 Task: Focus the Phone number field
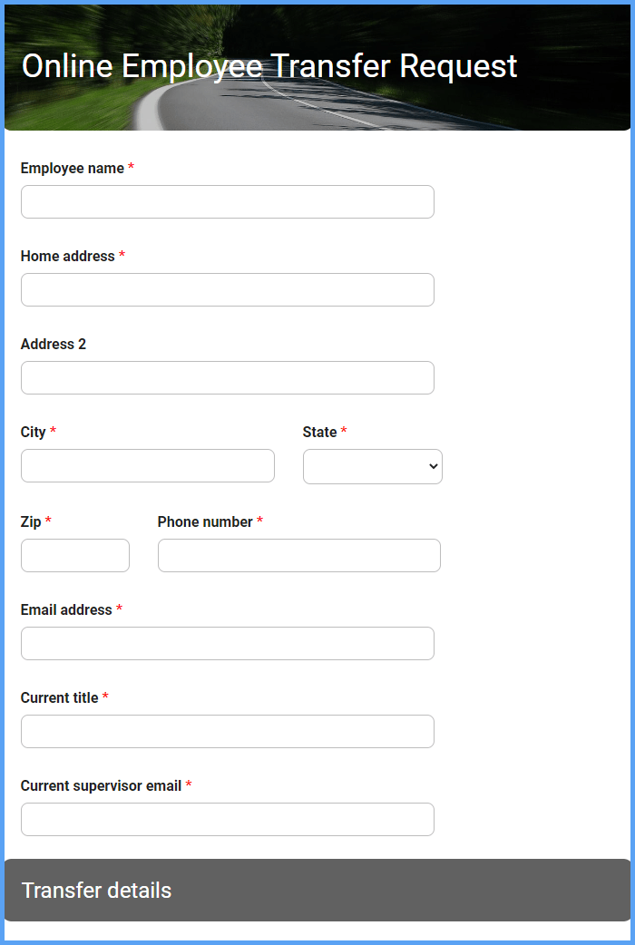(x=298, y=555)
